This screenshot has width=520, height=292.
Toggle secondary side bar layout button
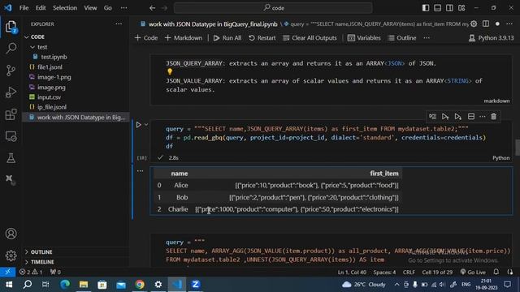click(x=449, y=8)
